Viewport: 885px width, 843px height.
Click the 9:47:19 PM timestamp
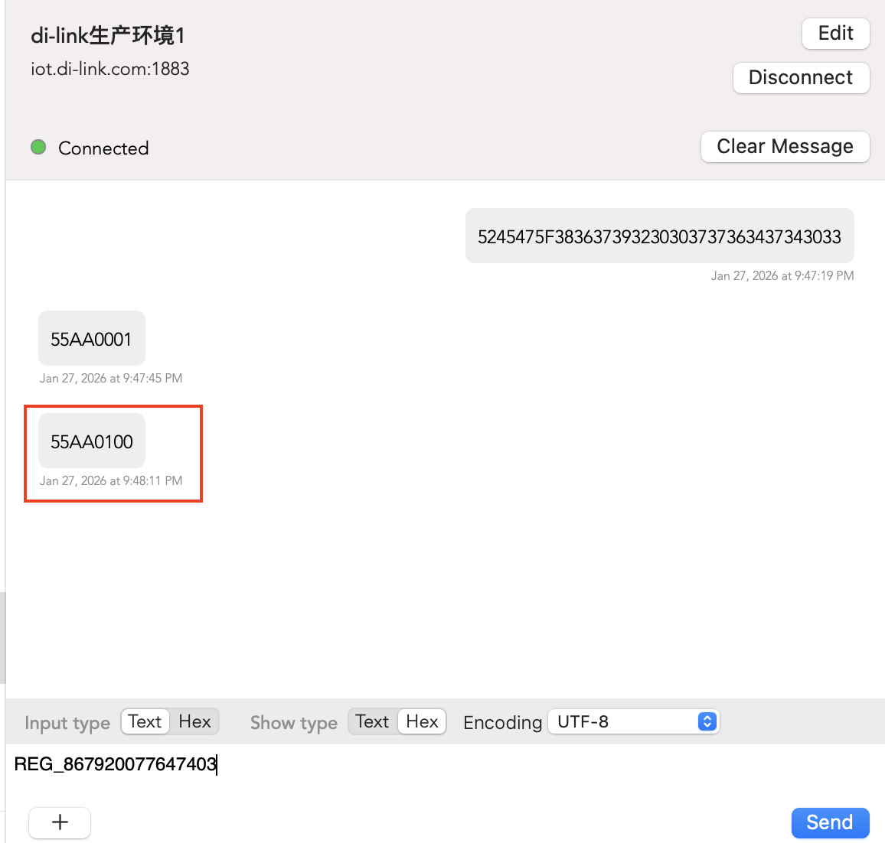[782, 275]
